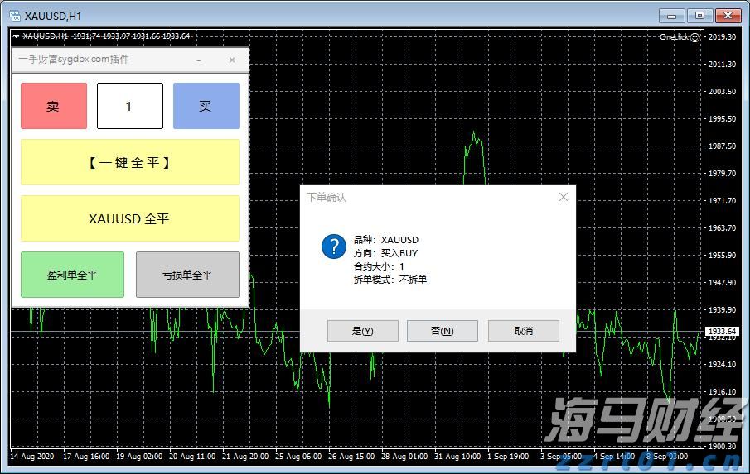The width and height of the screenshot is (750, 474).
Task: Decline the order with 否(N)
Action: [442, 331]
